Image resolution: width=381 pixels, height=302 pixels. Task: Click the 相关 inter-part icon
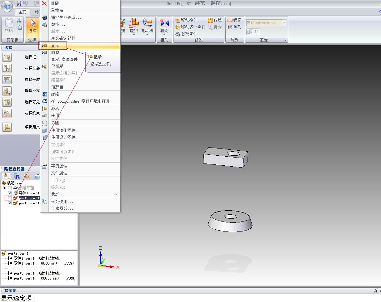pyautogui.click(x=164, y=25)
